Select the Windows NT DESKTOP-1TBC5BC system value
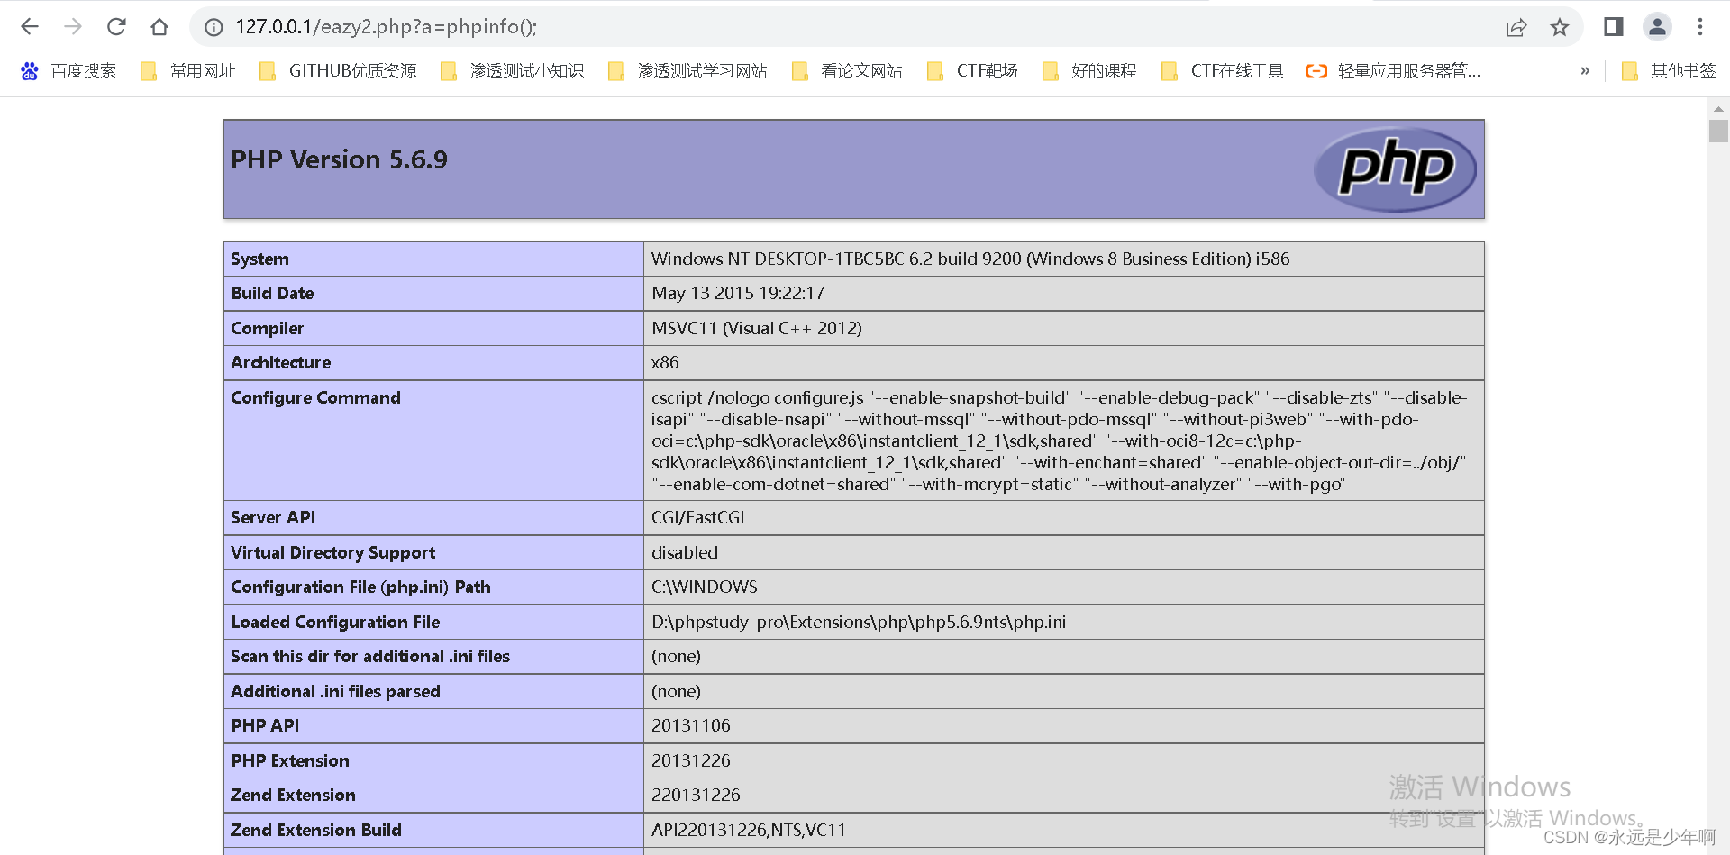The width and height of the screenshot is (1730, 855). point(970,259)
